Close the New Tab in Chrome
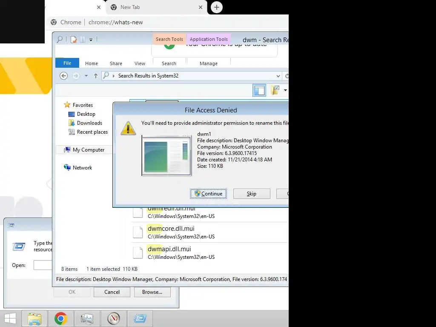The height and width of the screenshot is (327, 436). point(201,7)
